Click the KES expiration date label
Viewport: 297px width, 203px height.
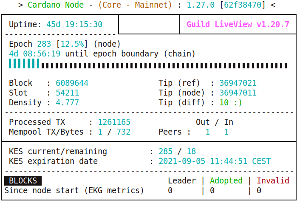pos(53,161)
